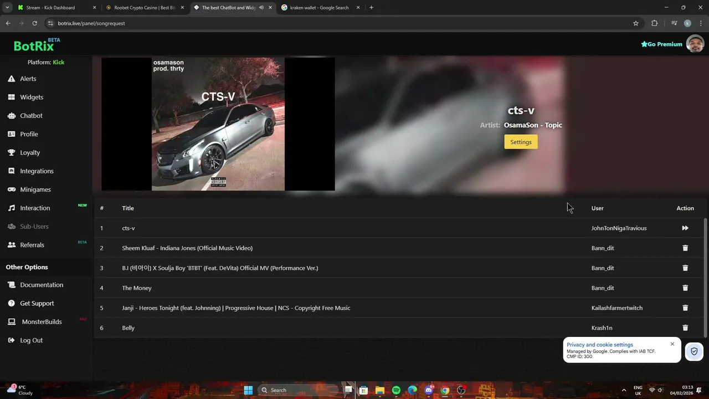Viewport: 709px width, 399px height.
Task: Click the MonsterBuilds laptop icon
Action: pos(11,322)
